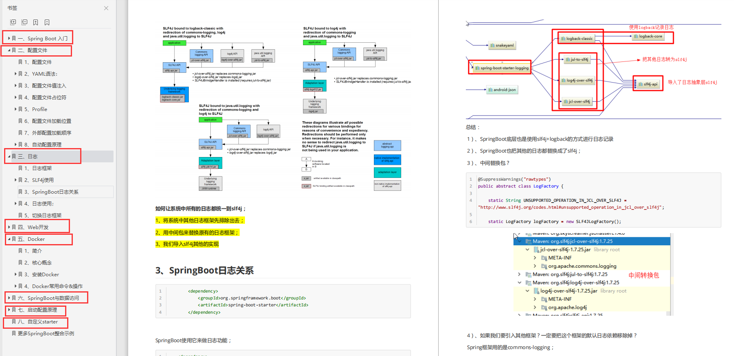Click the plain bookmark icon right of add-bookmark

tap(47, 22)
